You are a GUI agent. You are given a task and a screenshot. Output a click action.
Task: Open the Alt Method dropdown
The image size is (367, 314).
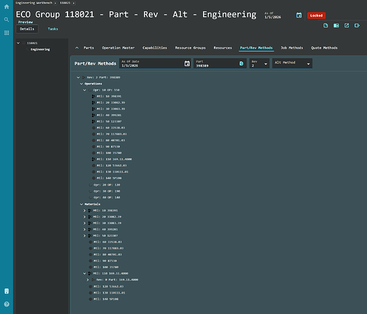tap(292, 64)
